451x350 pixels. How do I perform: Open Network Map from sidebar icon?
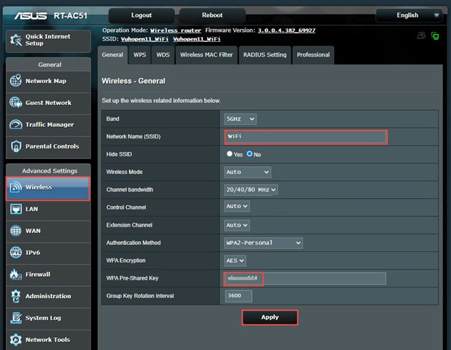(x=16, y=81)
